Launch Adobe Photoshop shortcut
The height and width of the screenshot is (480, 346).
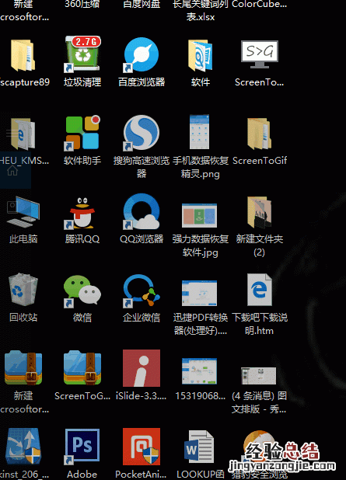point(82,447)
